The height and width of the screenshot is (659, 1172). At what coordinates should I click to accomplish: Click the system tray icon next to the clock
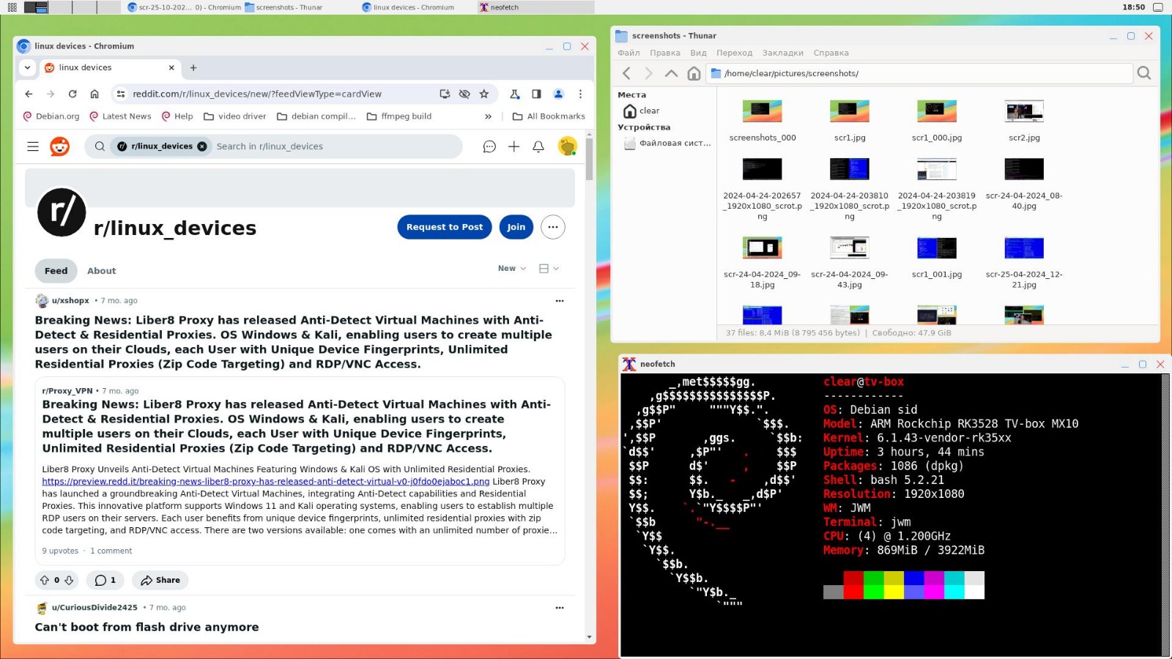[1158, 7]
